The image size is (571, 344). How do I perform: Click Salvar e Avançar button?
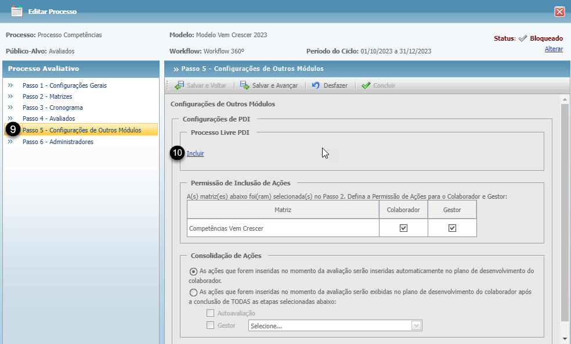[x=269, y=85]
